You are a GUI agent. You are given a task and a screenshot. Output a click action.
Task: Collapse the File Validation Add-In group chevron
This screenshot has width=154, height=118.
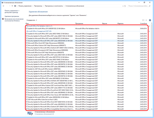[x=149, y=26]
